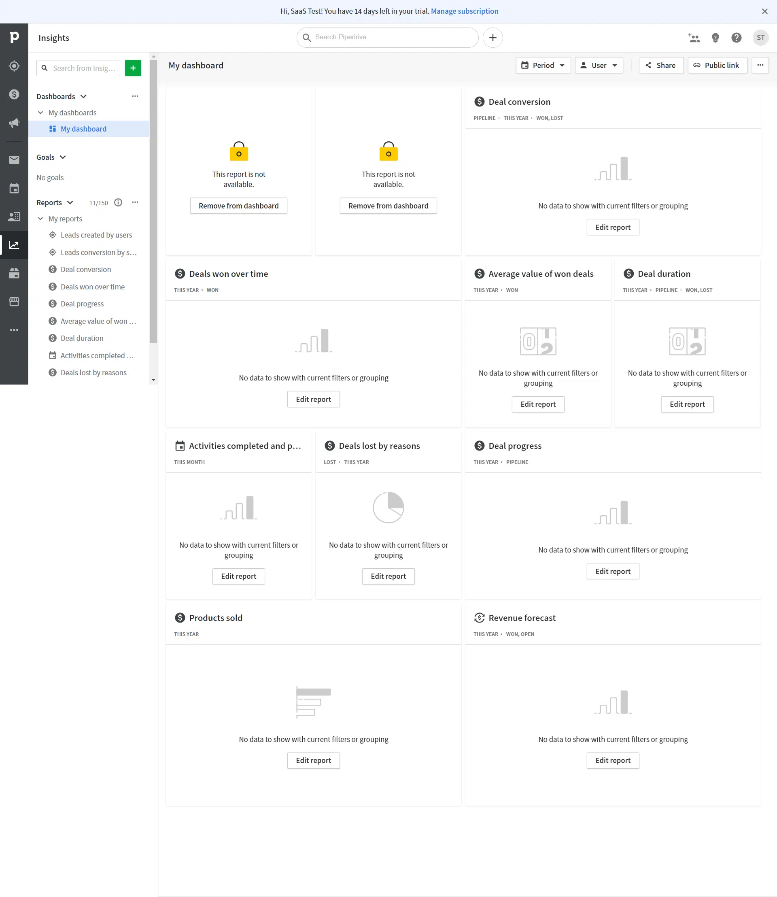Click the quick add plus button
This screenshot has width=777, height=897.
point(493,38)
